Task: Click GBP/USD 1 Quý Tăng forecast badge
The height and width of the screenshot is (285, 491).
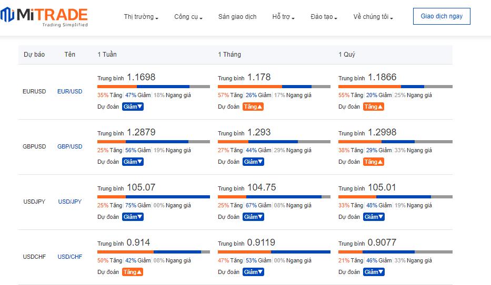Action: pyautogui.click(x=374, y=162)
